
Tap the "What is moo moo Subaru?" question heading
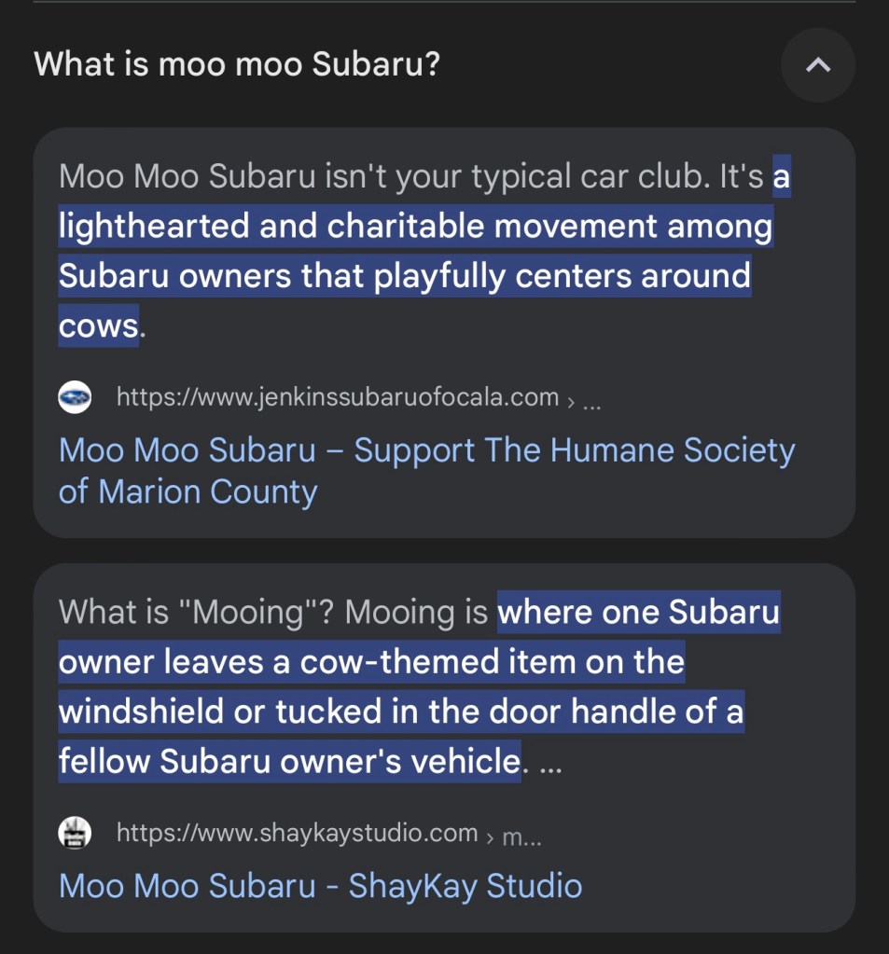[x=237, y=64]
